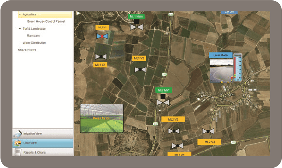This screenshot has height=168, width=282.
Task: Click the ML2 V1 orange label
Action: 179,154
